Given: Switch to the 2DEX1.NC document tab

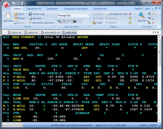Looking at the screenshot, I should [x=15, y=33].
